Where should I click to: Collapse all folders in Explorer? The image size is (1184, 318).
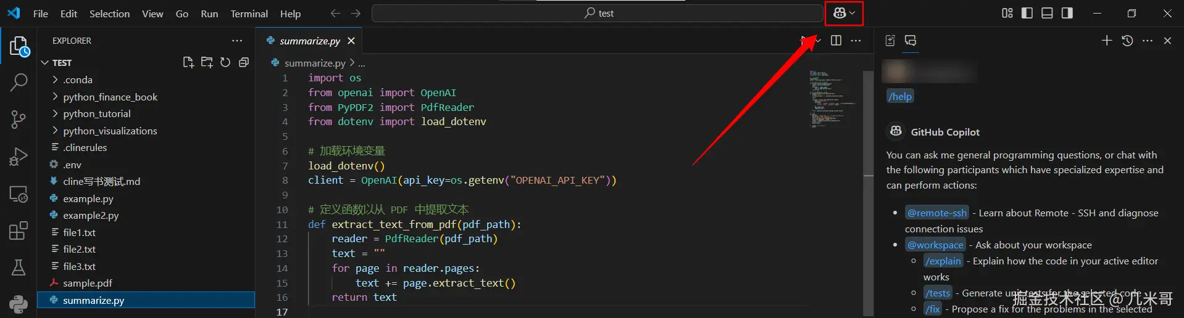[244, 62]
